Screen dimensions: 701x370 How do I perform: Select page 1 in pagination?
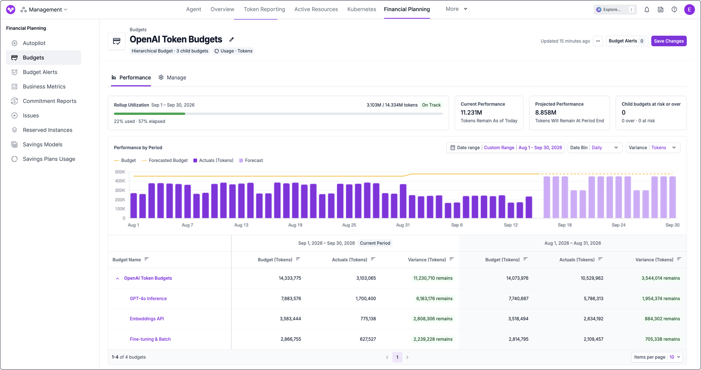(x=397, y=357)
